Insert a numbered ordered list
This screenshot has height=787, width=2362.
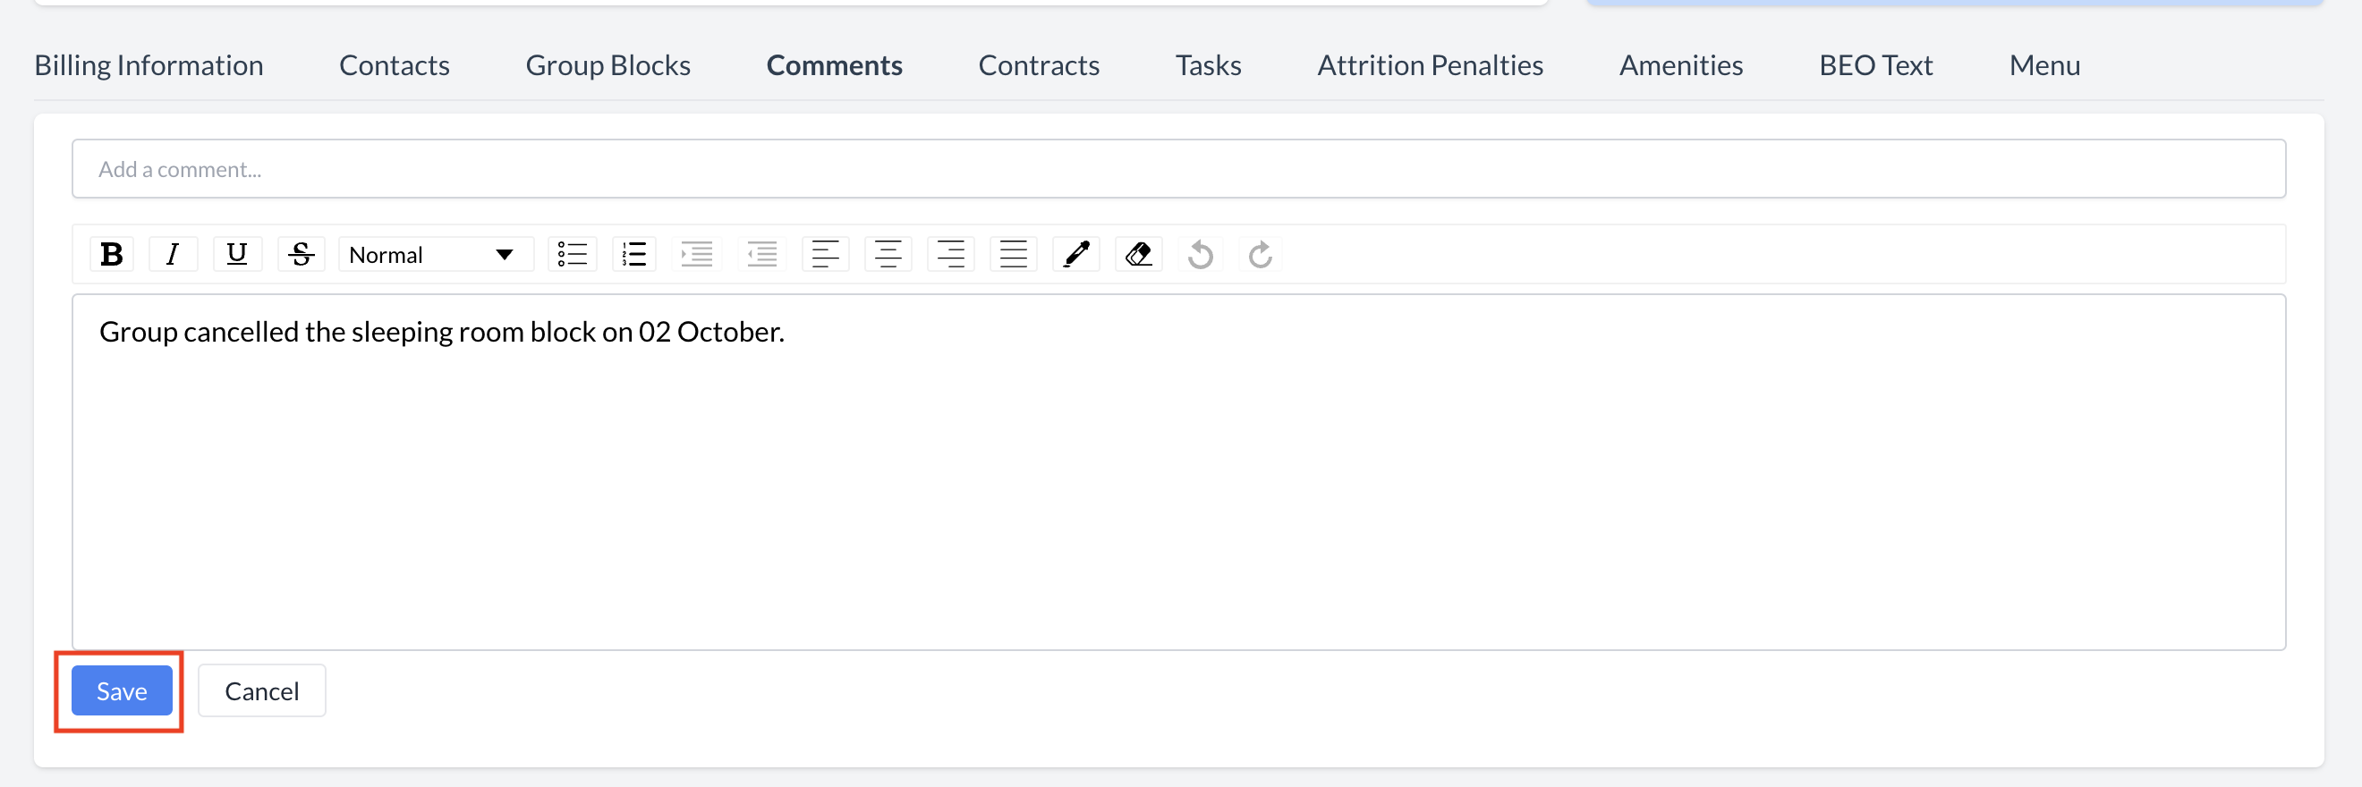click(x=634, y=254)
